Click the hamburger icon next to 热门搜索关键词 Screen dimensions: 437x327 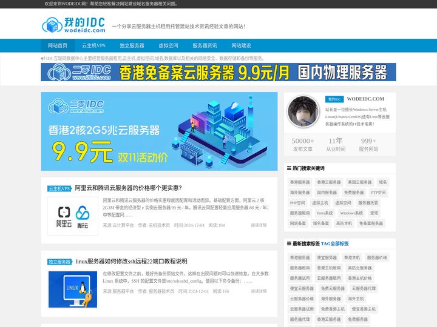tap(289, 168)
